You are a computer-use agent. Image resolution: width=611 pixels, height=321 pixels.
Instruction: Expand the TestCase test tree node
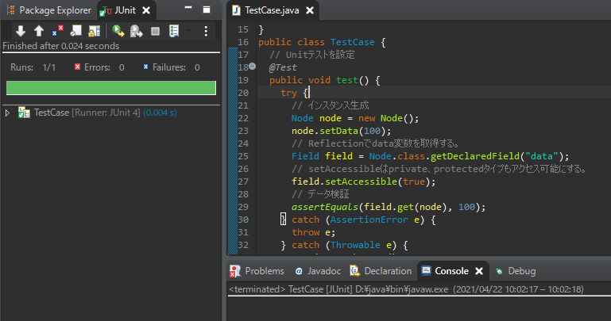7,113
